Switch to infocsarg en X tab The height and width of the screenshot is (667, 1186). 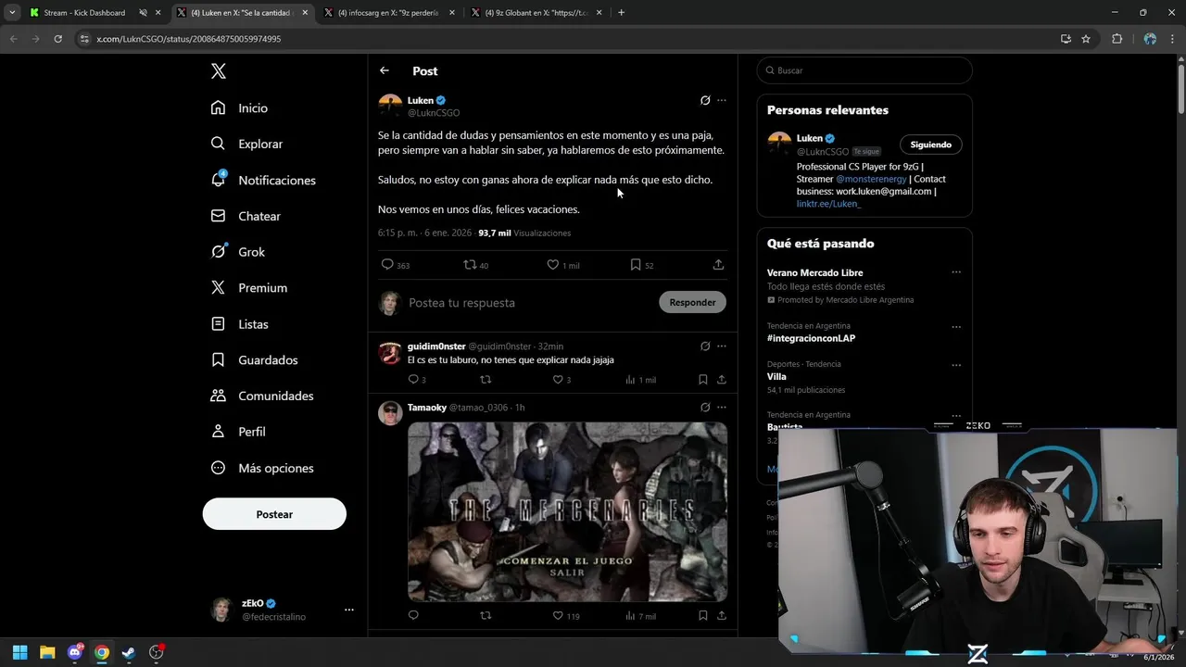tap(387, 13)
